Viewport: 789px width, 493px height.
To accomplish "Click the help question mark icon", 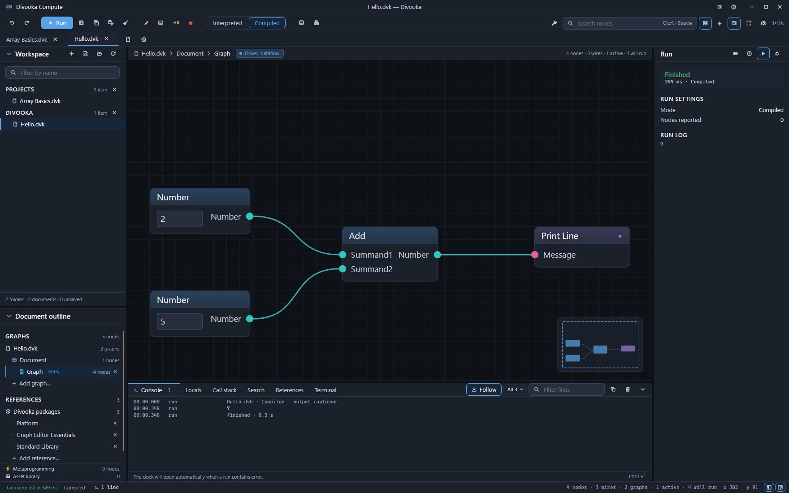I will pos(733,7).
